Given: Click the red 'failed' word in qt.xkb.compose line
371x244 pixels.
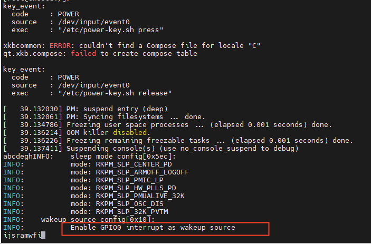Looking at the screenshot, I should [83, 54].
